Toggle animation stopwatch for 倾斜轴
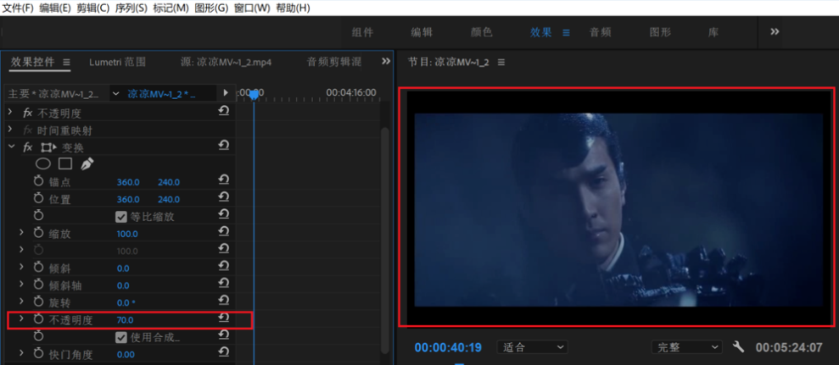 (38, 285)
